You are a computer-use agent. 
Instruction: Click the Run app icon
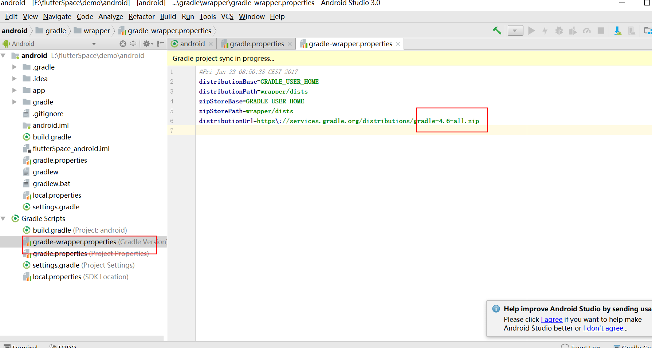click(531, 31)
